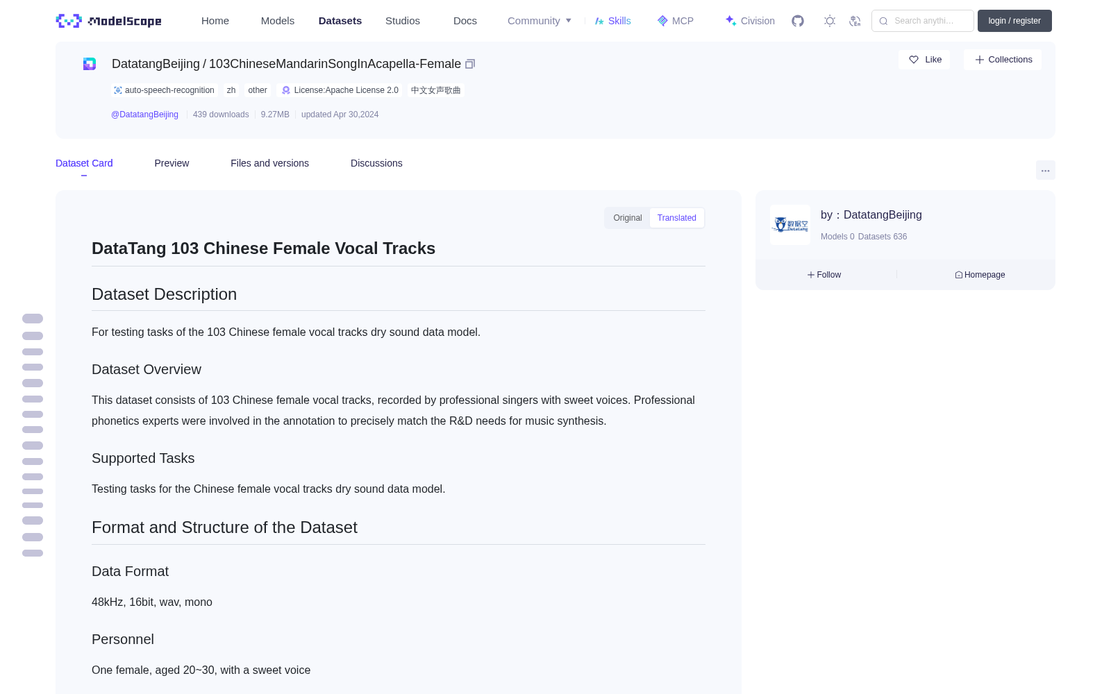
Task: Copy the dataset name with the copy icon
Action: point(470,64)
